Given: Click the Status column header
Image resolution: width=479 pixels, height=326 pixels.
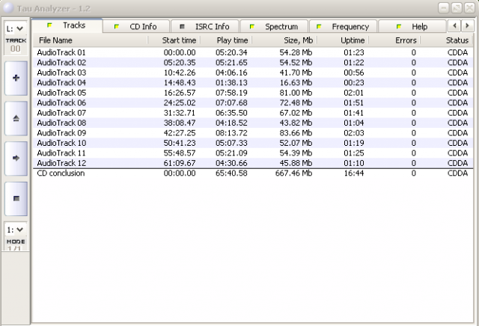Looking at the screenshot, I should point(448,40).
